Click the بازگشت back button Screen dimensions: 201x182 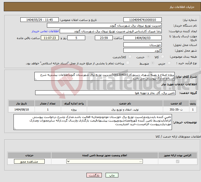tap(94, 175)
